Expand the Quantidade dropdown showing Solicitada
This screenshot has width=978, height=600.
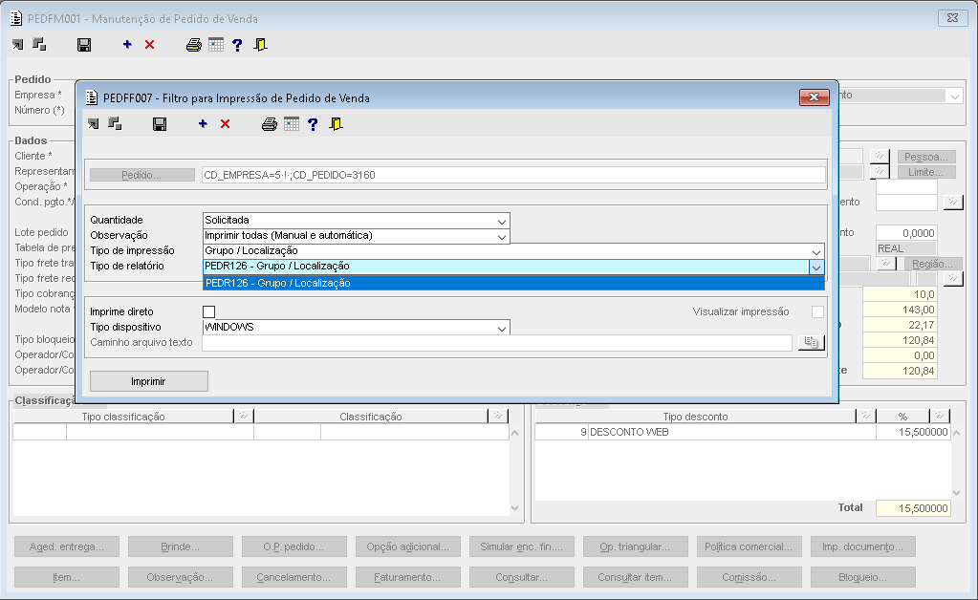pyautogui.click(x=502, y=222)
